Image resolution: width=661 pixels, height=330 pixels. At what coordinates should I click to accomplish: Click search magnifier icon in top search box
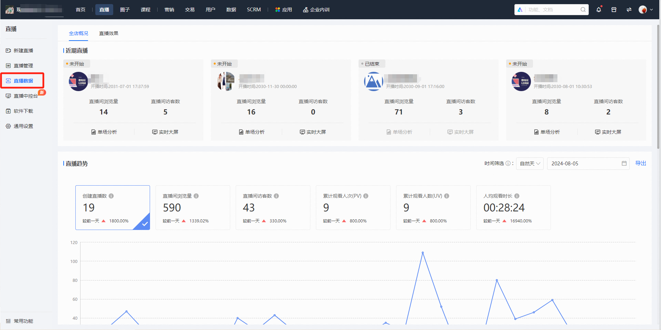(x=583, y=10)
